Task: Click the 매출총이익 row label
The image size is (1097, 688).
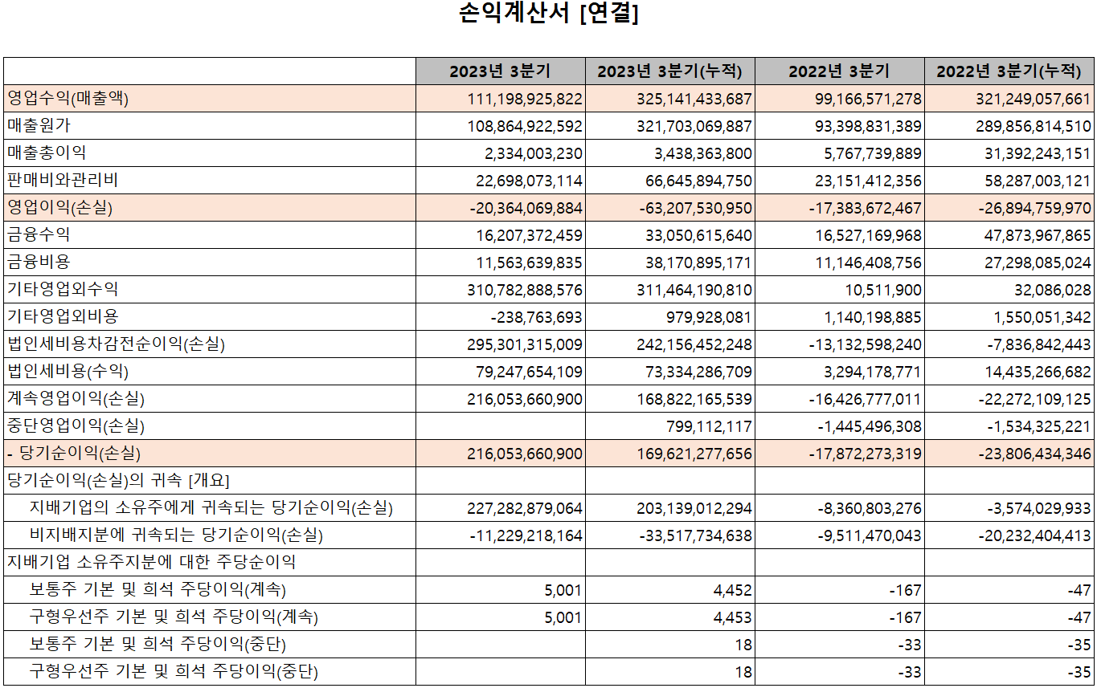Action: [x=47, y=153]
